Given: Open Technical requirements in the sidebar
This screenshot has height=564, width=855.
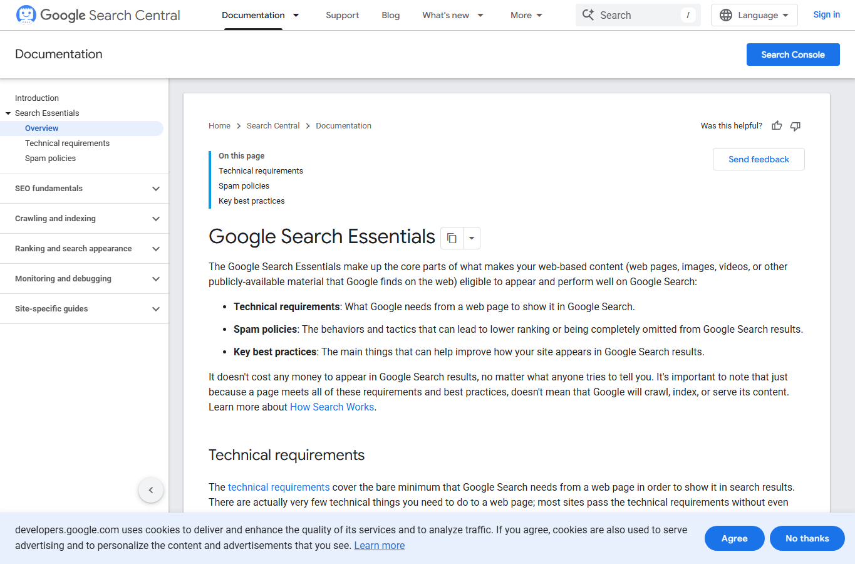Looking at the screenshot, I should point(67,144).
